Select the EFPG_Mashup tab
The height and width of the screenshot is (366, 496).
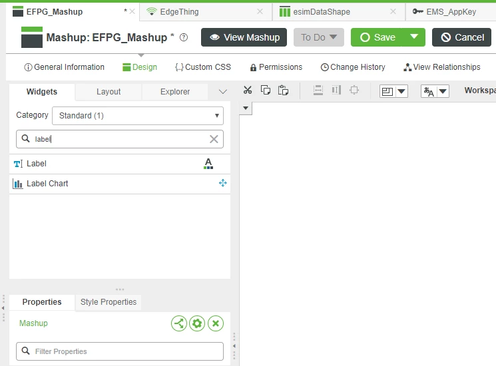pyautogui.click(x=73, y=12)
